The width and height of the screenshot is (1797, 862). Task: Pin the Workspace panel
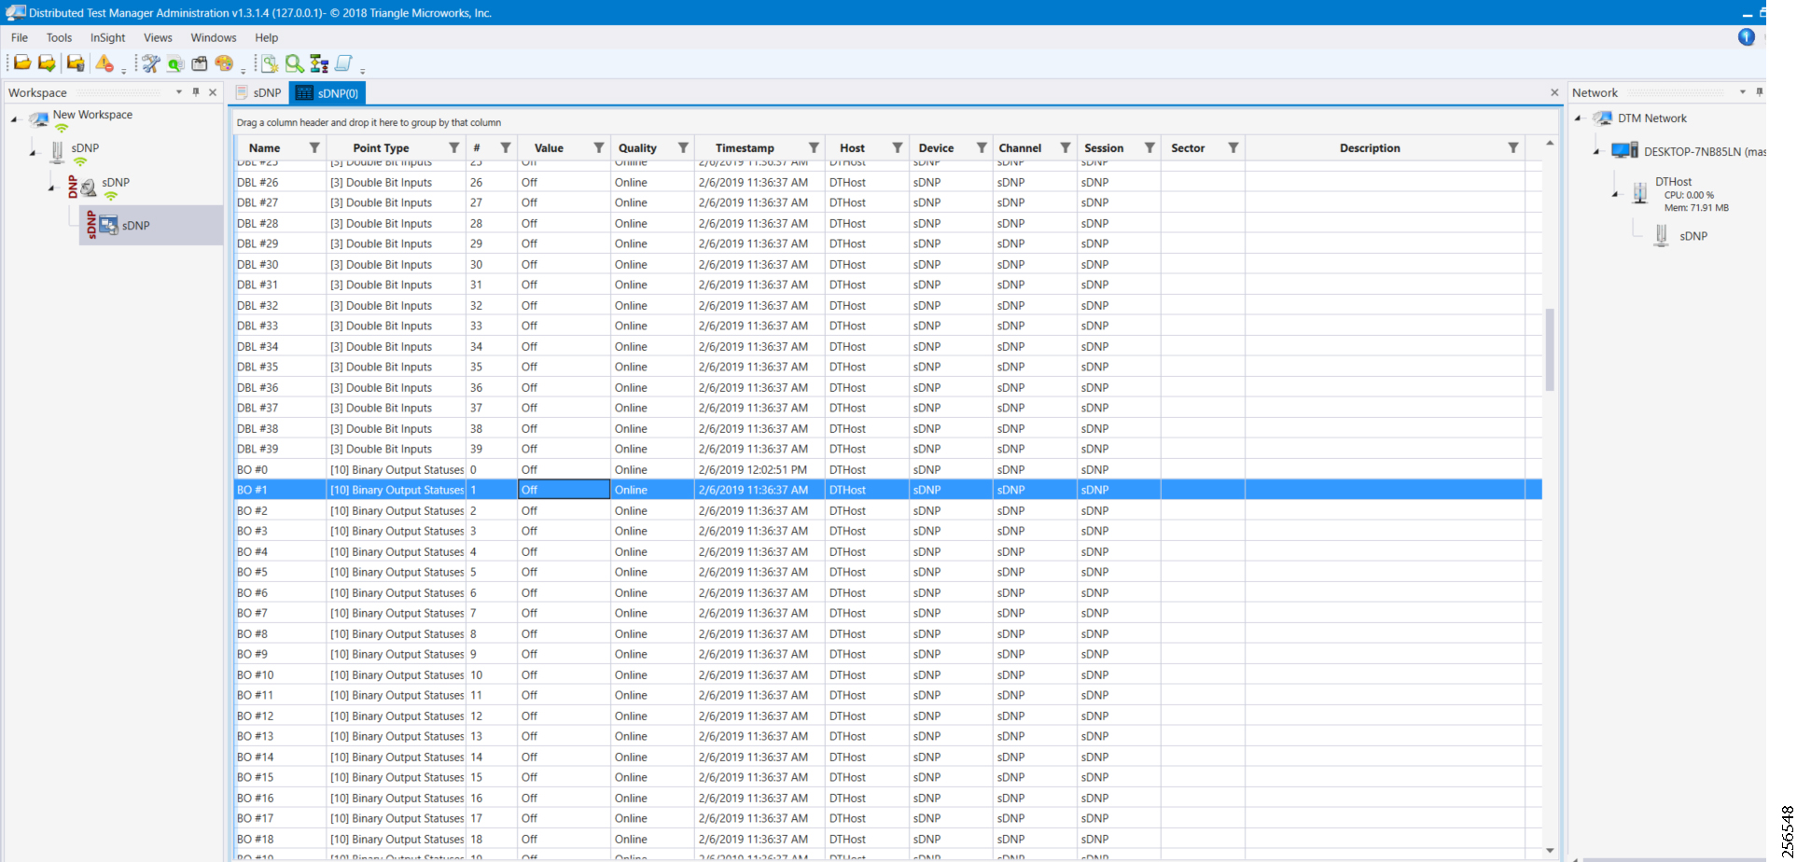pos(196,92)
